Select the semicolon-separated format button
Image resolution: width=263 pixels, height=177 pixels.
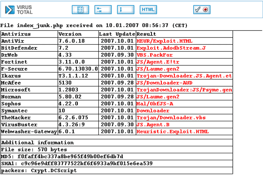pyautogui.click(x=125, y=10)
